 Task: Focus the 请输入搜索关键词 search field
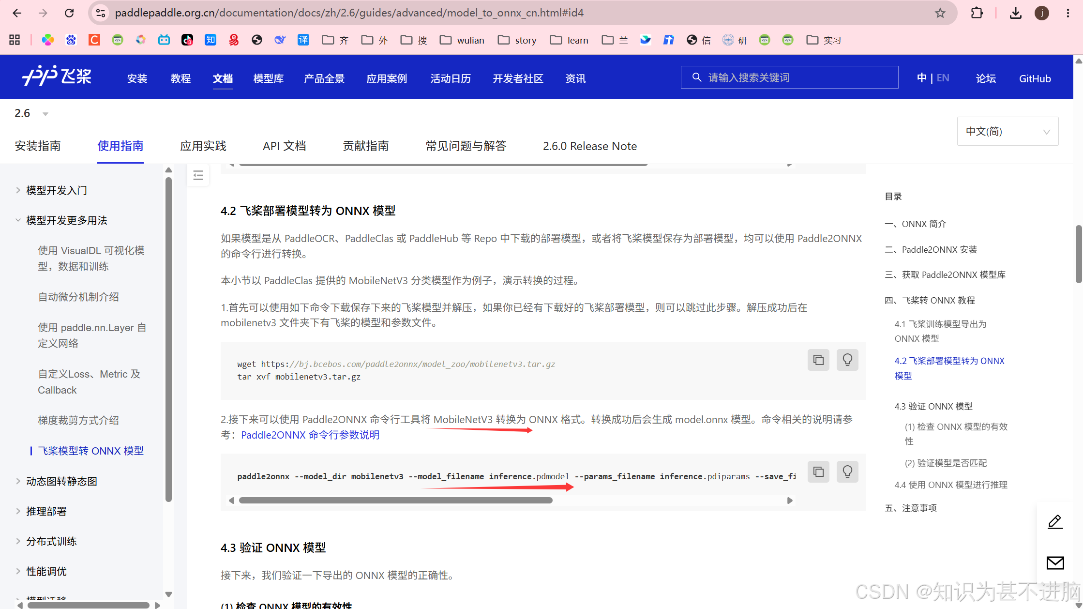pos(789,77)
